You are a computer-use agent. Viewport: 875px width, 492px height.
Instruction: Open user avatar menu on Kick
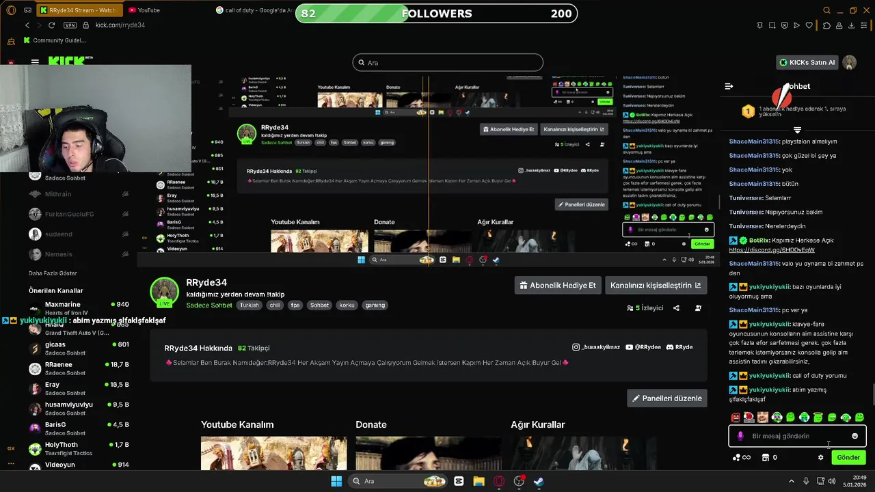click(850, 62)
